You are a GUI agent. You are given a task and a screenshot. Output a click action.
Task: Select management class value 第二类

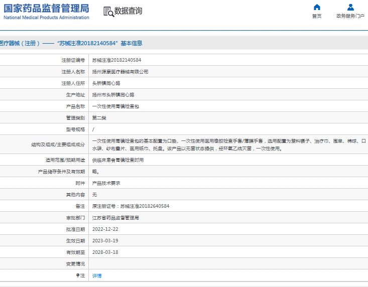99,118
